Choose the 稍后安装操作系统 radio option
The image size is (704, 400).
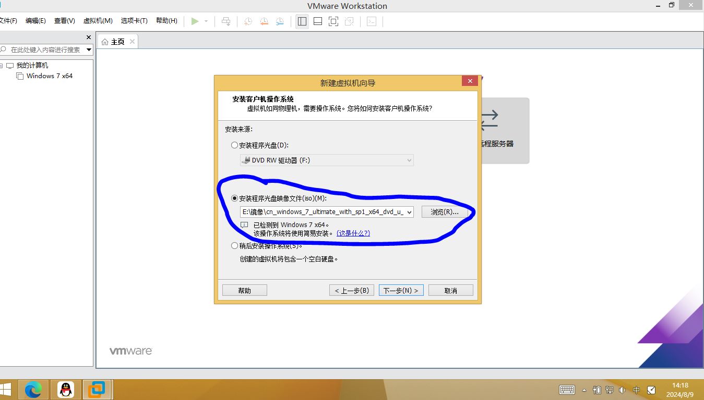click(234, 246)
